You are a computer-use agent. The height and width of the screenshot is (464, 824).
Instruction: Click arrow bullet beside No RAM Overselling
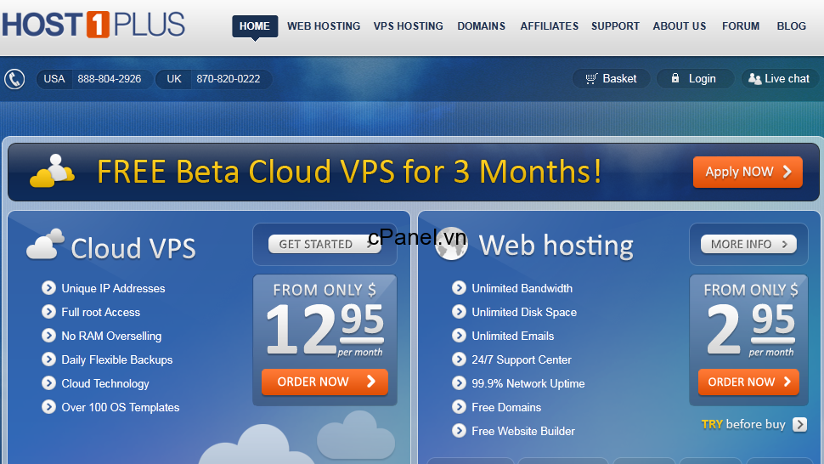(x=49, y=336)
